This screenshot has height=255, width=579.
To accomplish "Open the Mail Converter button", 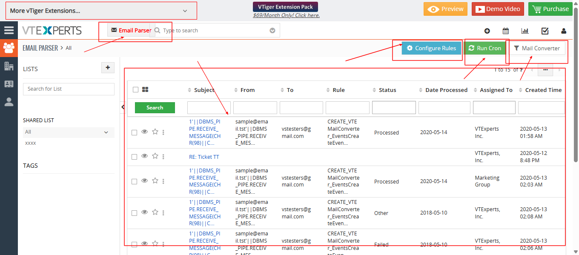I will pyautogui.click(x=536, y=48).
